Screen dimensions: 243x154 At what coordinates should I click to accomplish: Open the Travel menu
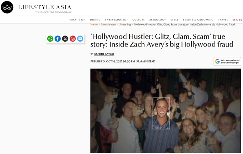coord(223,20)
